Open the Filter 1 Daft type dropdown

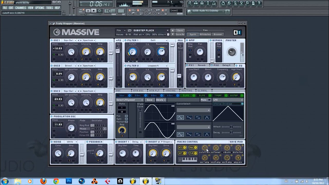point(155,40)
